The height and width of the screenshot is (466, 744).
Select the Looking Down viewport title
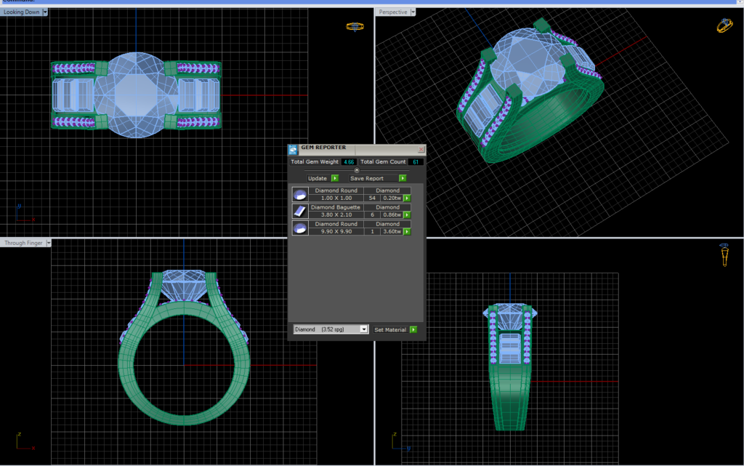[21, 12]
